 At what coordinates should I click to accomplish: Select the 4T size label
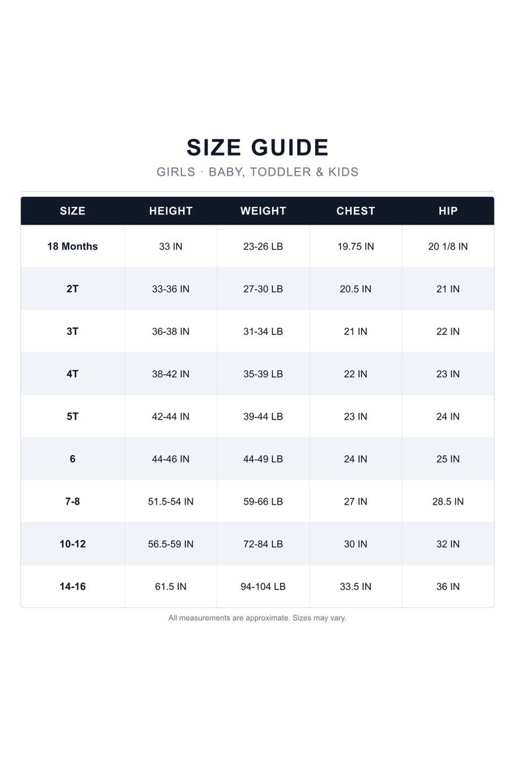point(73,374)
